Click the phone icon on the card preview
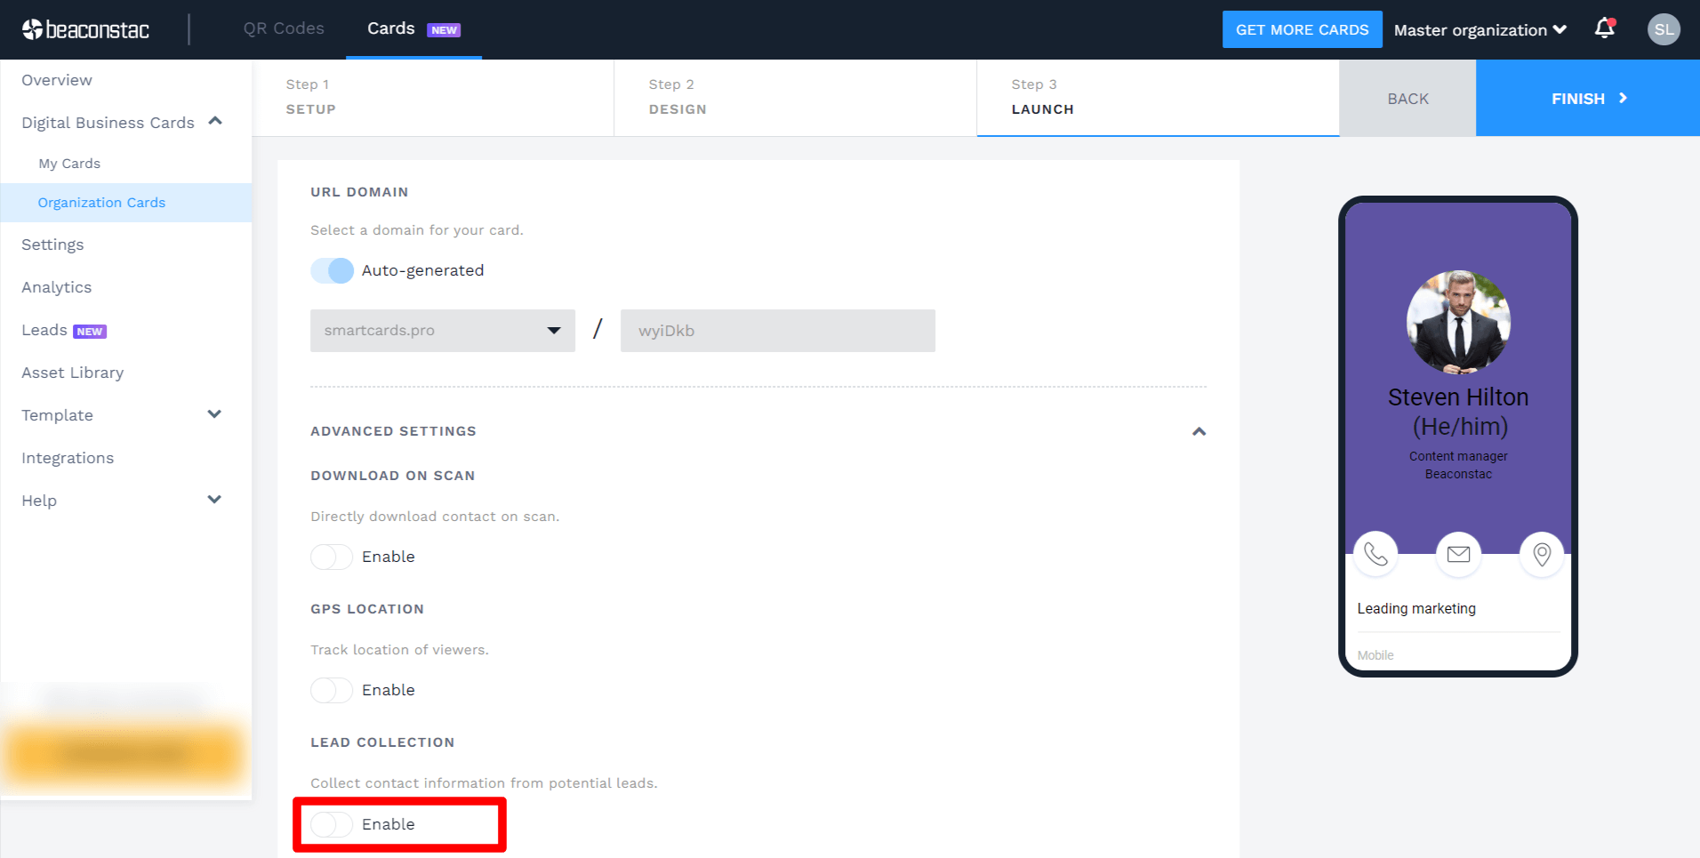Image resolution: width=1700 pixels, height=858 pixels. click(x=1375, y=555)
